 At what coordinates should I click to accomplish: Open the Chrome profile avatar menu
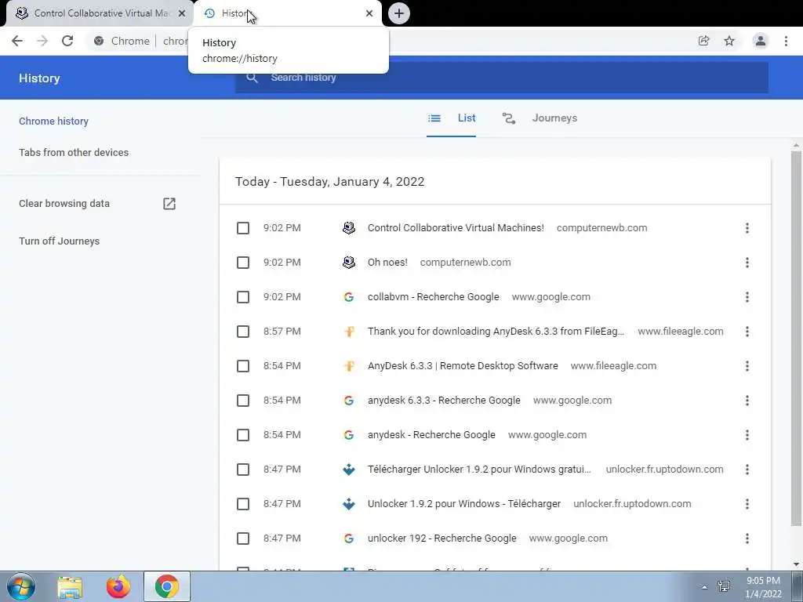pos(761,41)
